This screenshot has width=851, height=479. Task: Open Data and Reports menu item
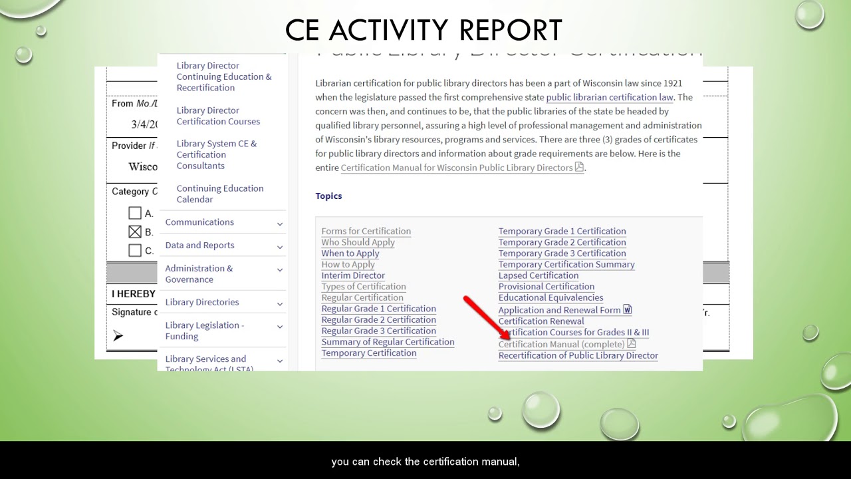(x=199, y=245)
